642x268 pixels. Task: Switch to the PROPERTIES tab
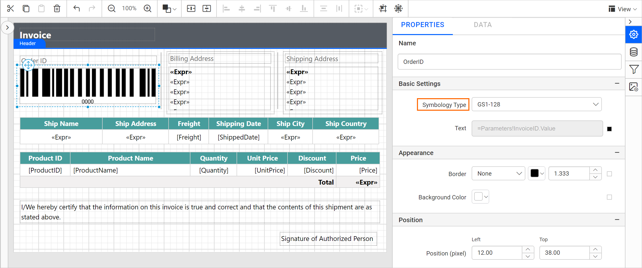coord(422,25)
